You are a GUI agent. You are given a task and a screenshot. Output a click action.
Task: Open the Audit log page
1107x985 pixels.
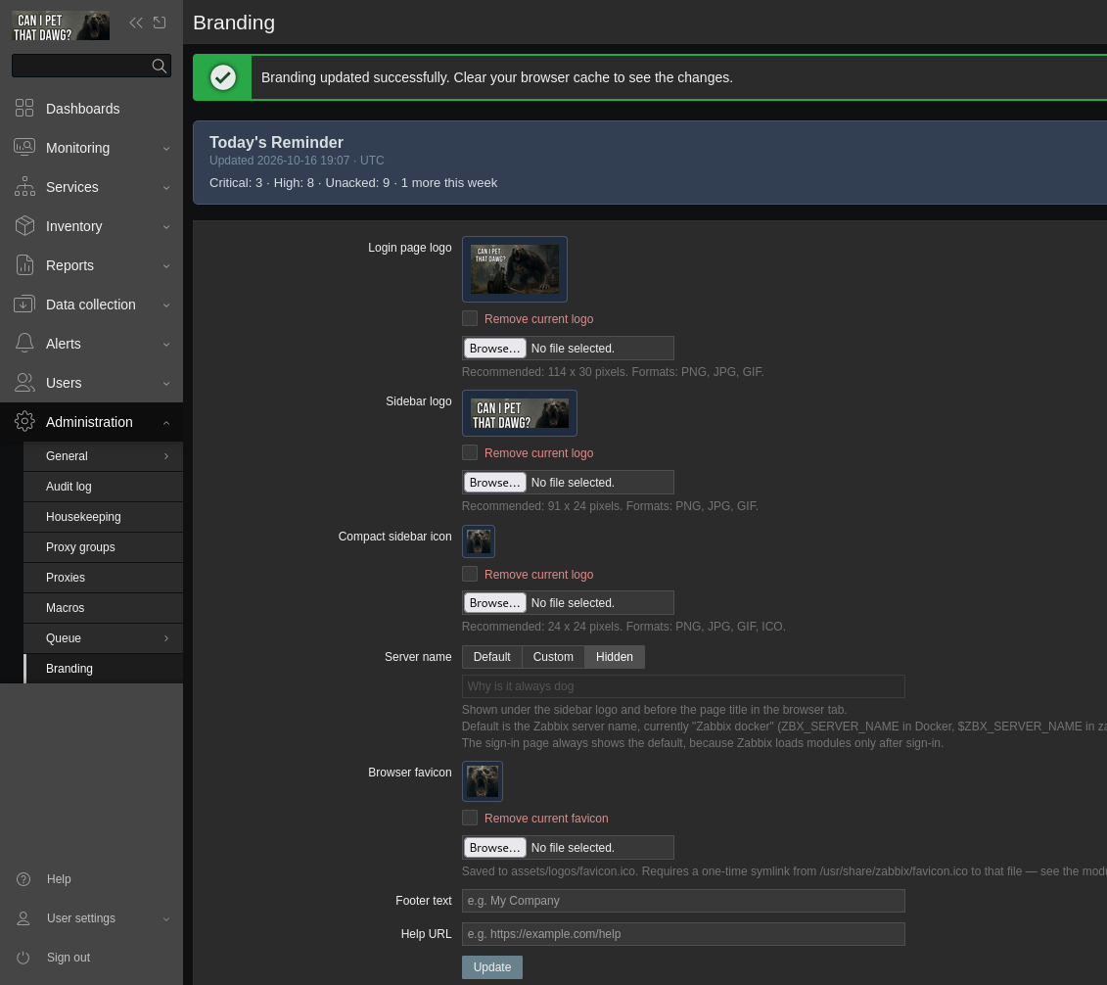coord(103,487)
